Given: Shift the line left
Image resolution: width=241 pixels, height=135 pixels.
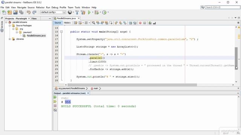Looking at the screenshot, I should 130,23.
